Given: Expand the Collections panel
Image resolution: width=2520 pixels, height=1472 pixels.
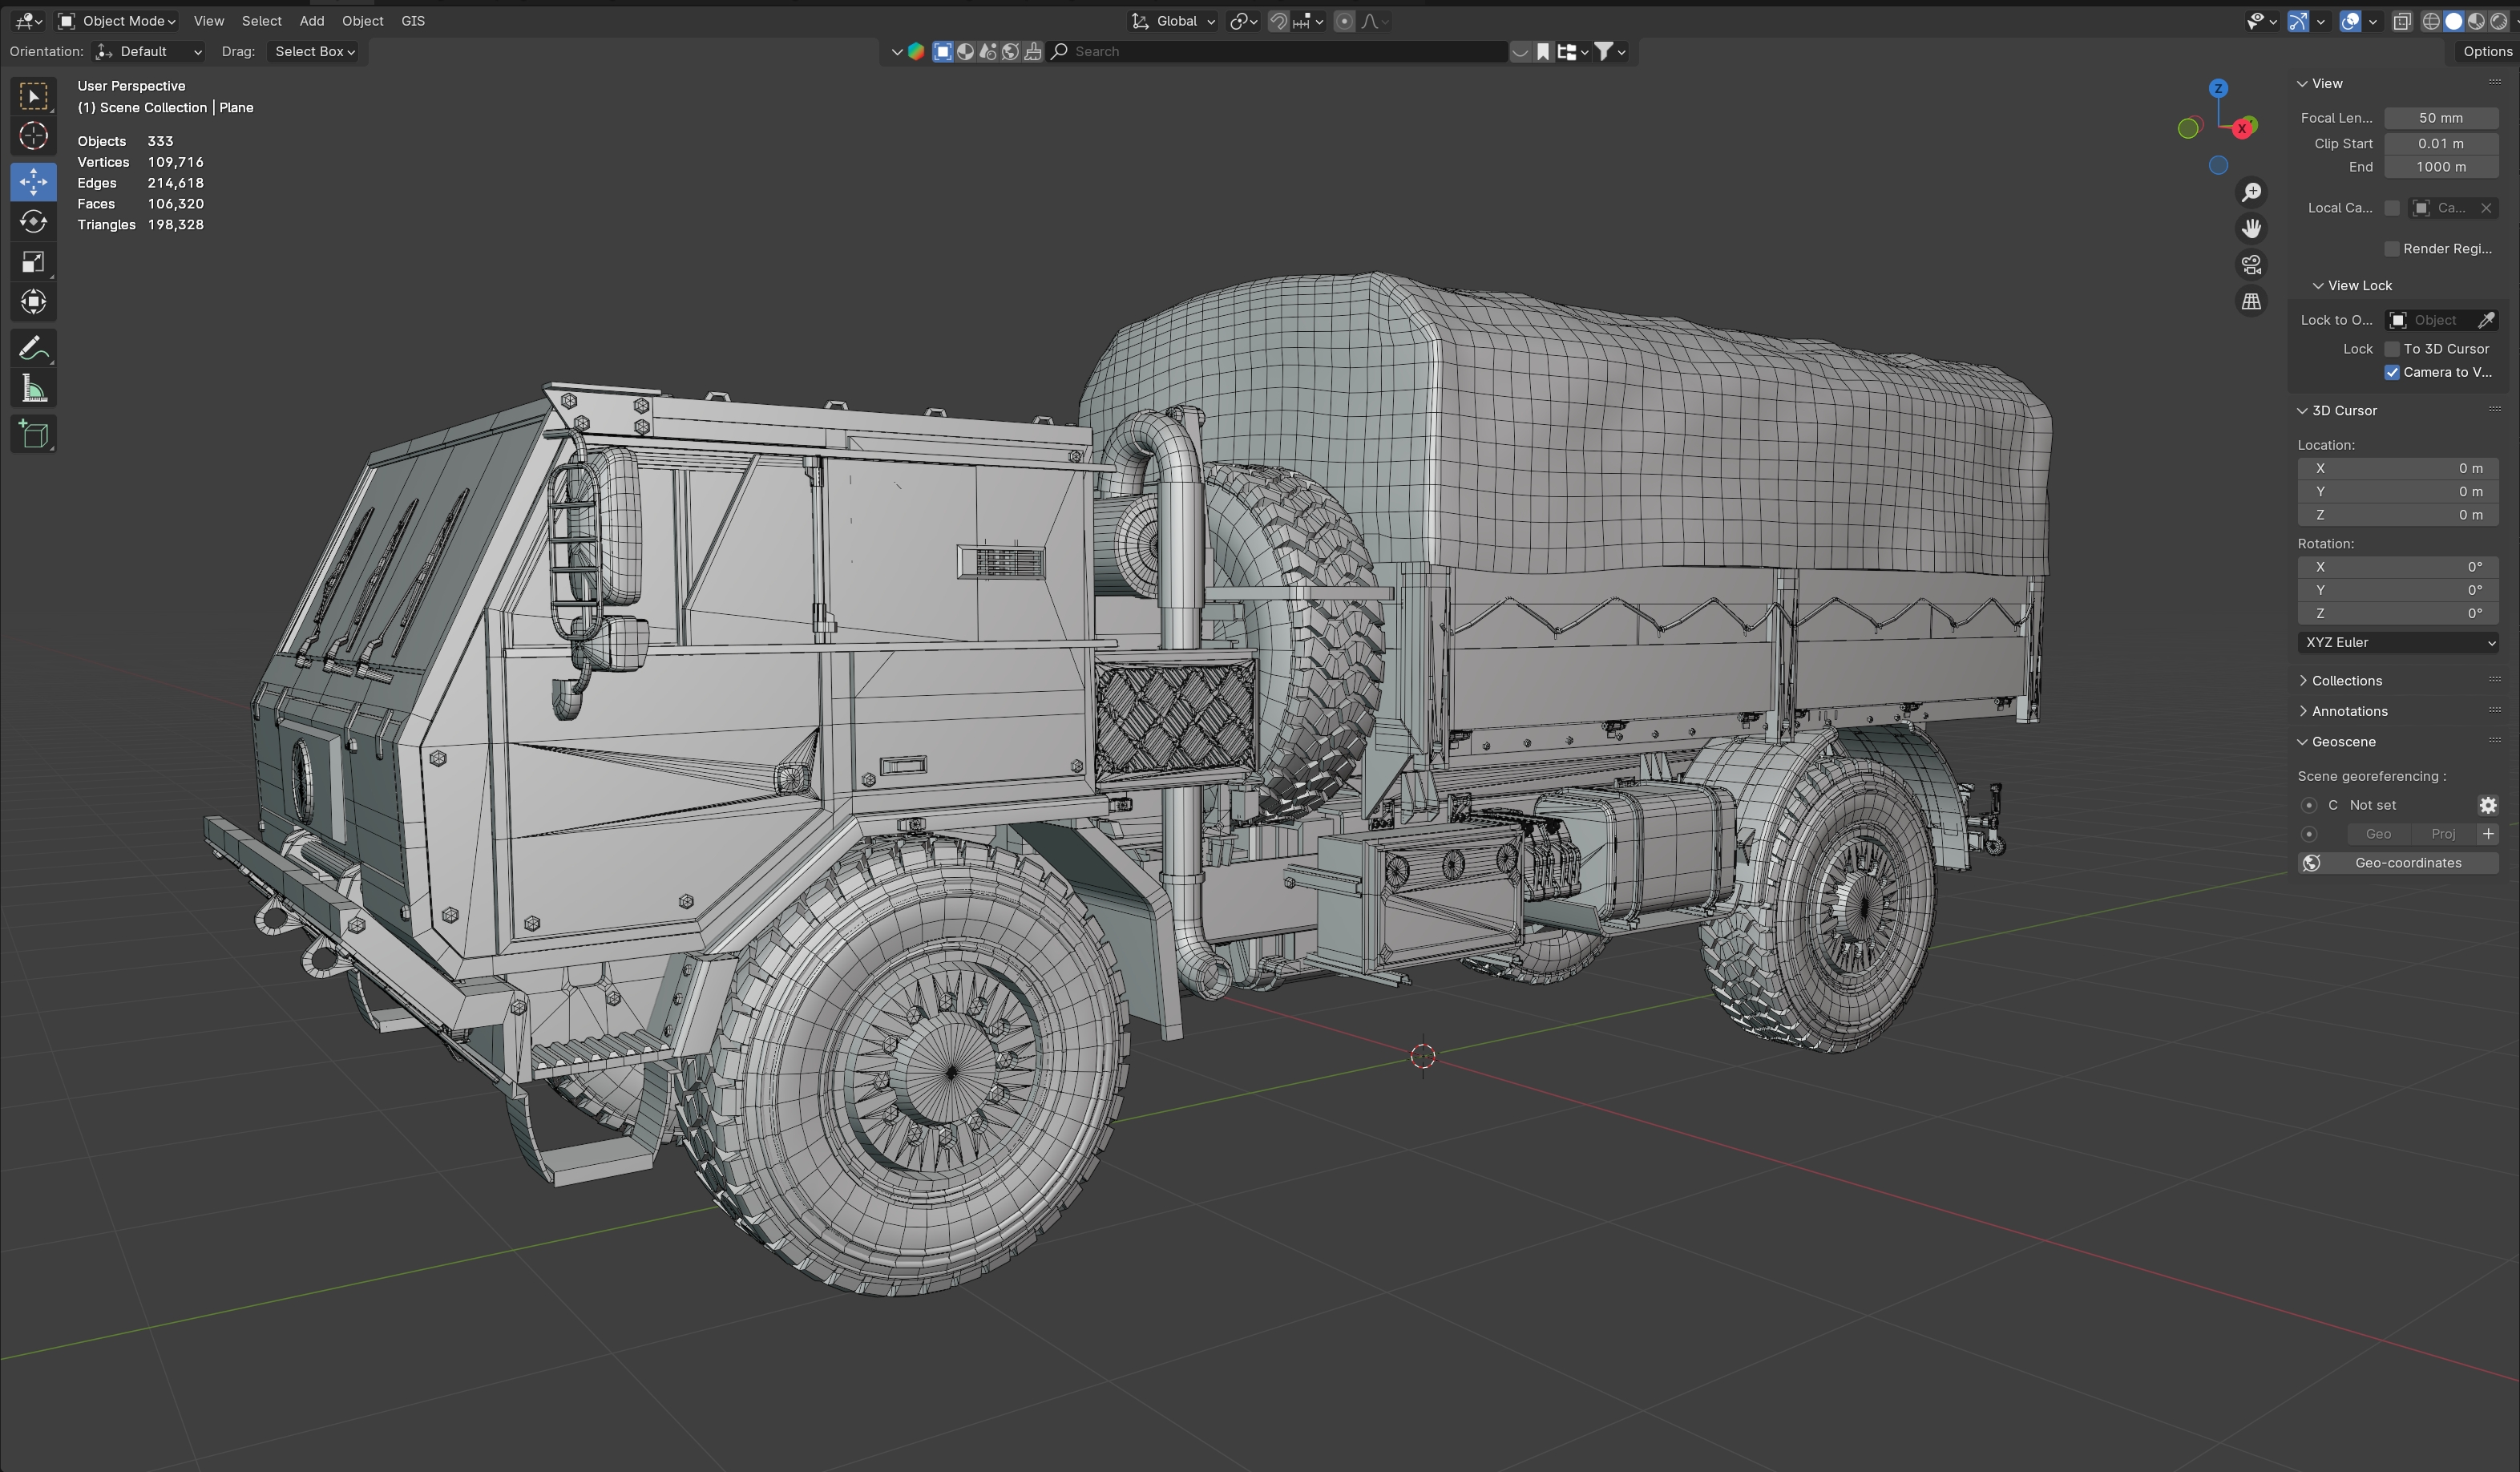Looking at the screenshot, I should pos(2346,681).
